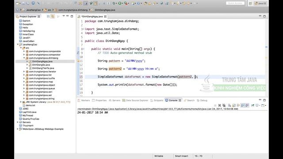The height and width of the screenshot is (159, 283).
Task: Select the Java EE perspective button
Action: pos(260,4)
